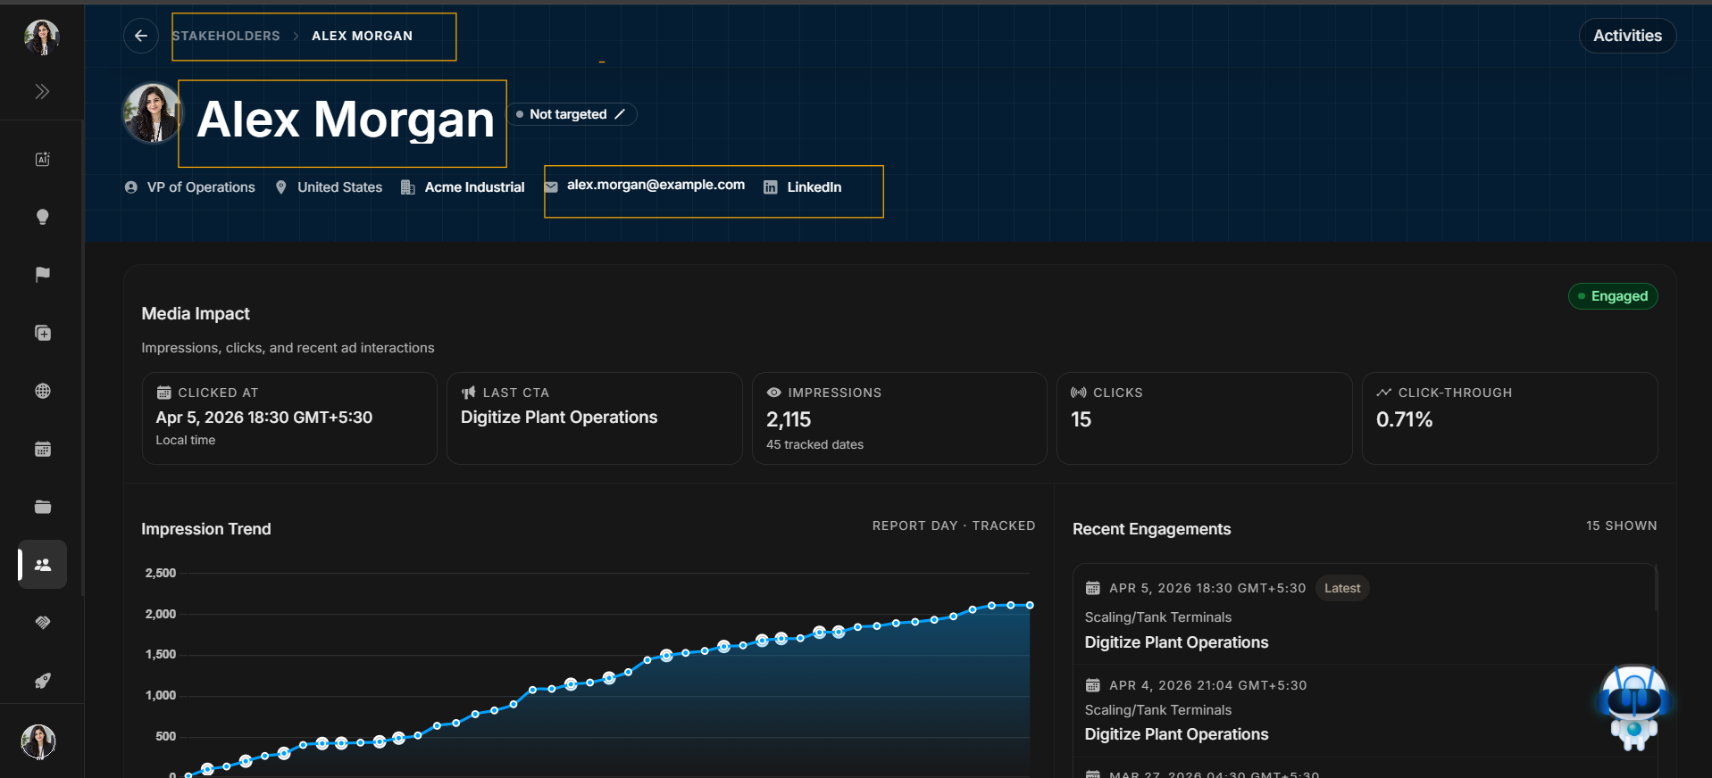Open the lightbulb insights sidebar icon
Image resolution: width=1712 pixels, height=778 pixels.
(x=42, y=217)
